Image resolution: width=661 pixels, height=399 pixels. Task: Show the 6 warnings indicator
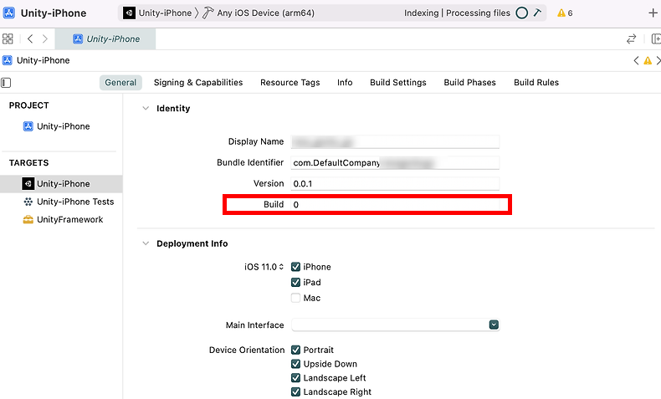(565, 13)
